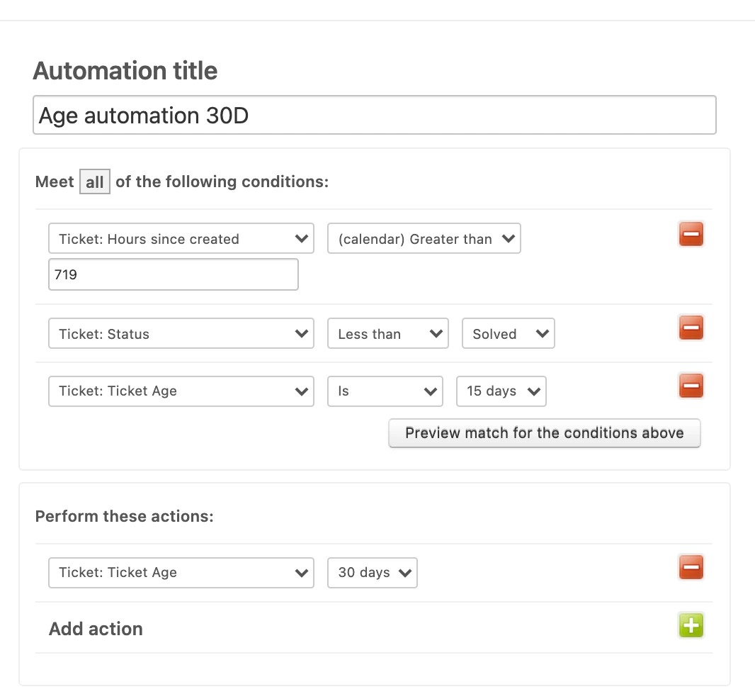Remove the Hours since created condition
755x699 pixels.
pyautogui.click(x=691, y=234)
